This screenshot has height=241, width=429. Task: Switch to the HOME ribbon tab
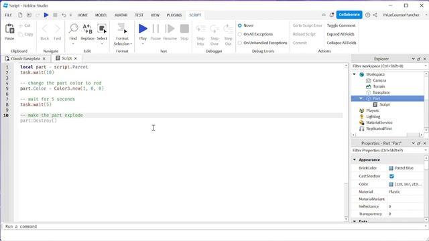tap(82, 15)
